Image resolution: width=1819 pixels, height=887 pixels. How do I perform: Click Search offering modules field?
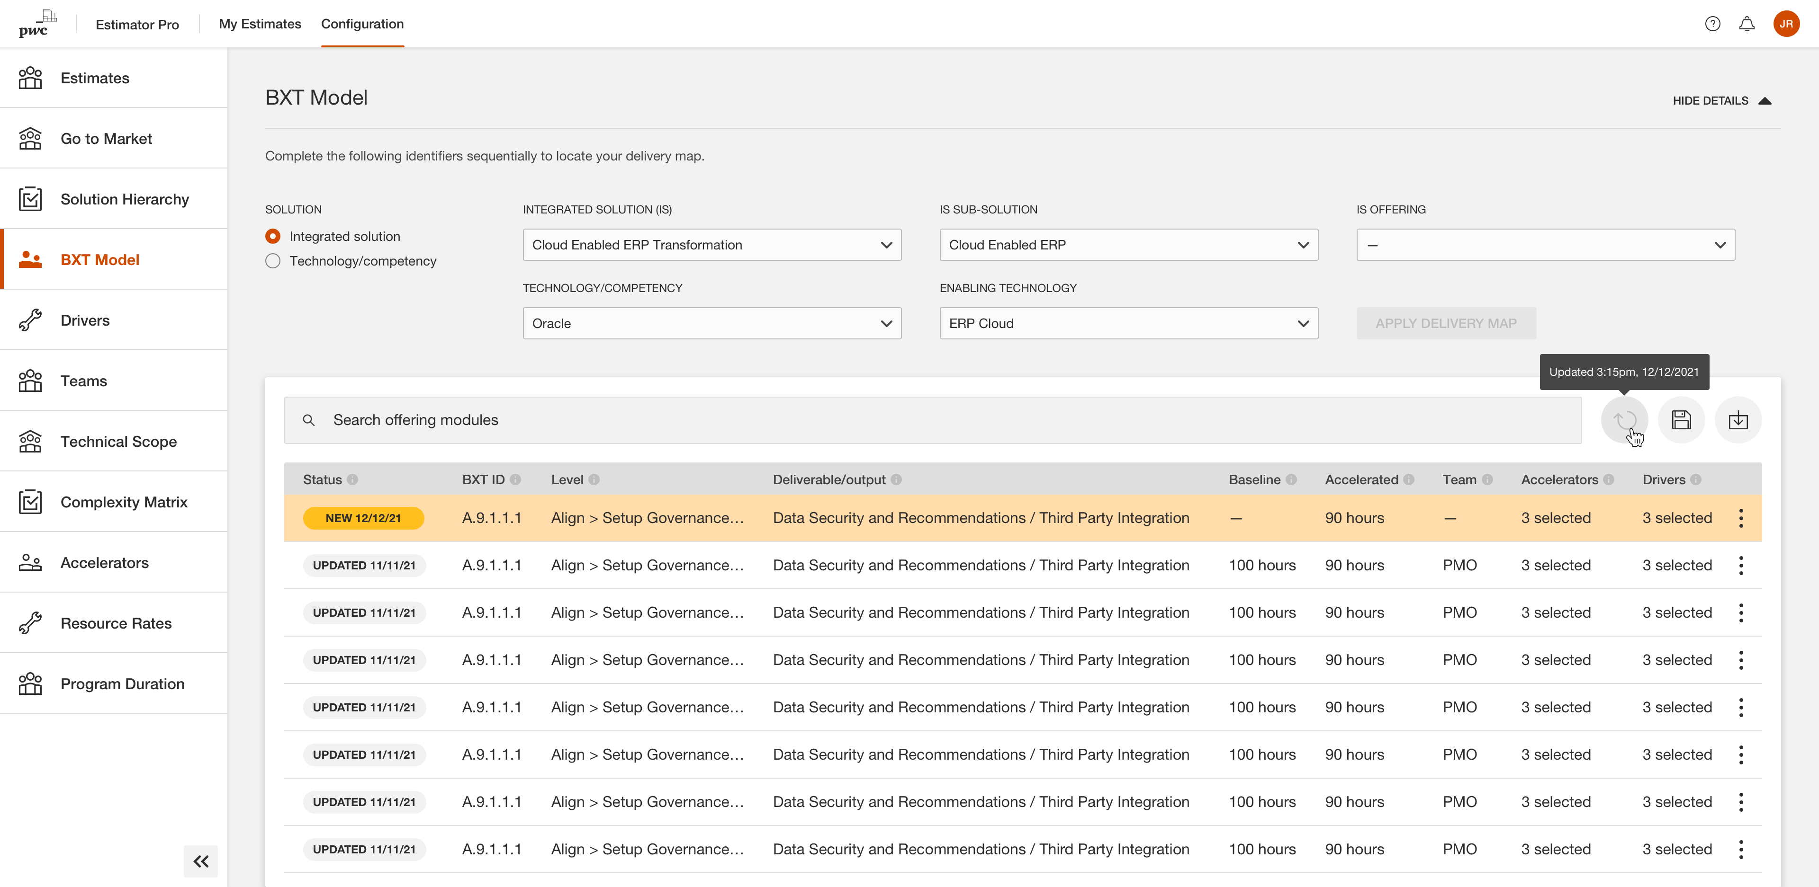(x=932, y=420)
